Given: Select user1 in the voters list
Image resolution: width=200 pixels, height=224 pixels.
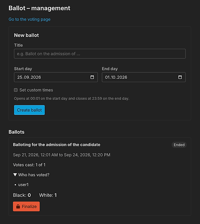Looking at the screenshot, I should pos(23,185).
